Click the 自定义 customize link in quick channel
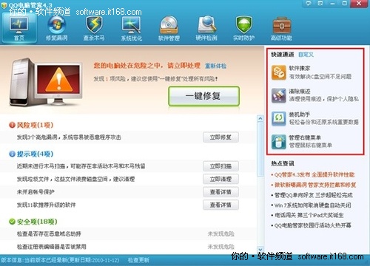 click(306, 55)
